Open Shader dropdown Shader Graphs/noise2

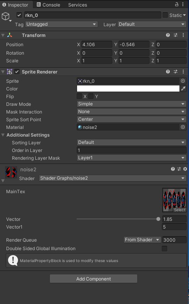point(113,178)
